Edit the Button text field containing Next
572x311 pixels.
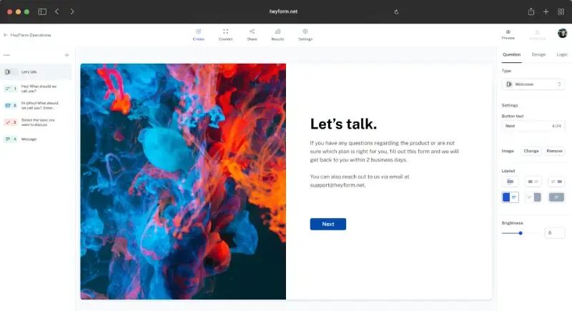[533, 126]
